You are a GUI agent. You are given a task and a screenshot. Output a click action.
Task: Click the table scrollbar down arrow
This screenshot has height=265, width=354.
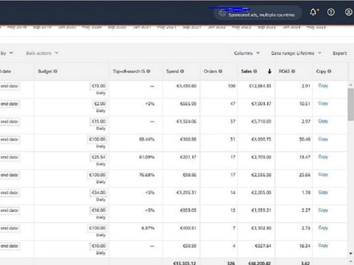(350, 253)
